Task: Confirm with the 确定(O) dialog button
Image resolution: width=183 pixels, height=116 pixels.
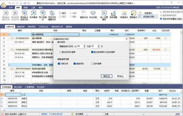Action: click(x=107, y=76)
